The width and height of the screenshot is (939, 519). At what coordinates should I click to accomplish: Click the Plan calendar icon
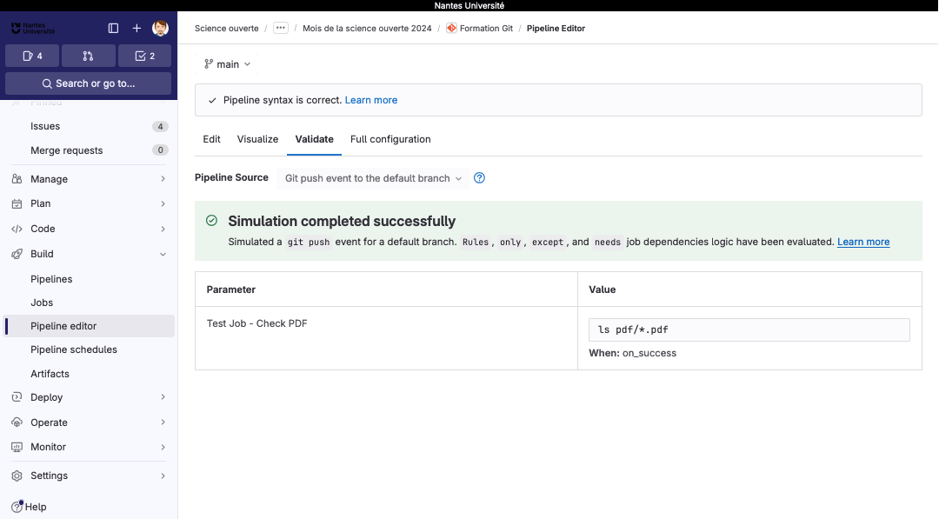[x=17, y=203]
